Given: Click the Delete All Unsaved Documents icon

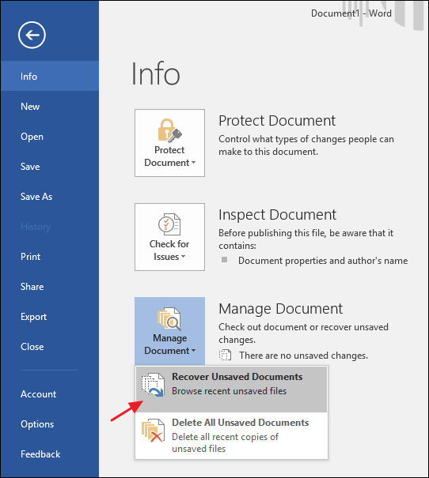Looking at the screenshot, I should 153,431.
